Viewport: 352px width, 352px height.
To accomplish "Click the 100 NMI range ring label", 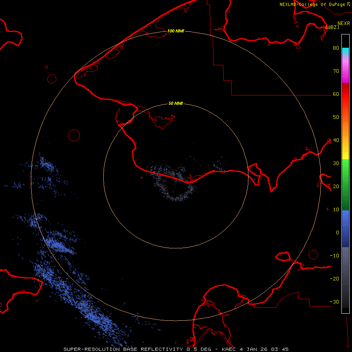I will 176,31.
